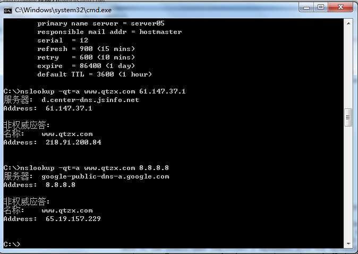Click the scrollbar up arrow
Viewport: 358px width, 254px height.
pos(348,23)
